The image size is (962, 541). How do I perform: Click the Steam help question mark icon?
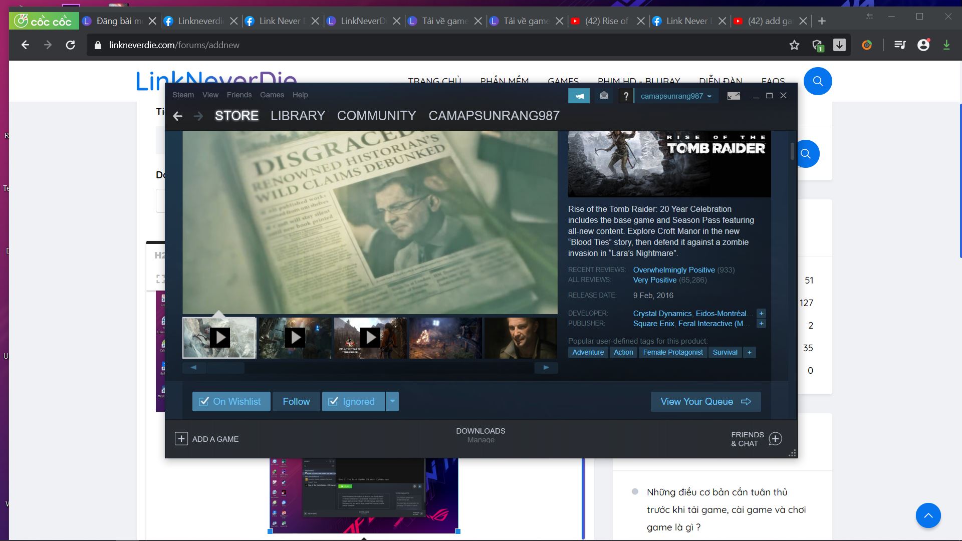pyautogui.click(x=625, y=96)
